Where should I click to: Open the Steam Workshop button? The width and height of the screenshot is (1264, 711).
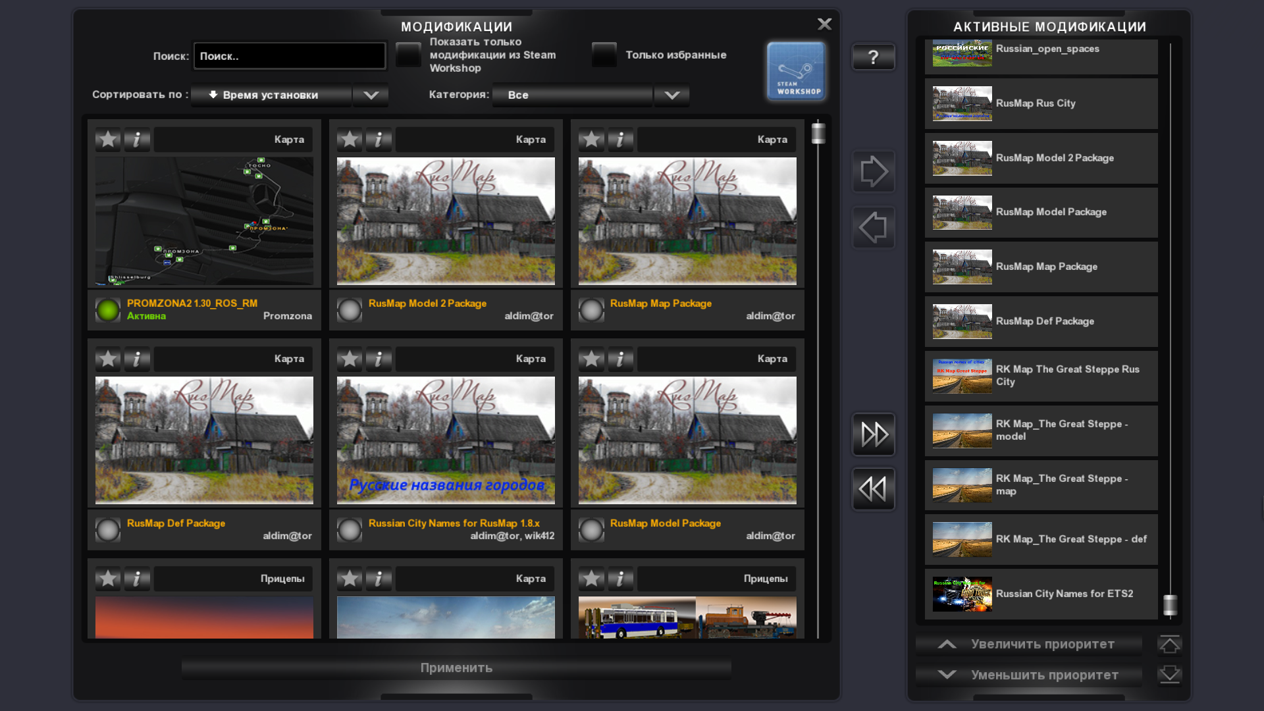[796, 71]
